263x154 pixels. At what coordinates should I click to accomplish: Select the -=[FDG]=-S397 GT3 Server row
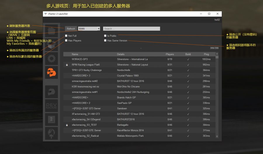coord(139,108)
